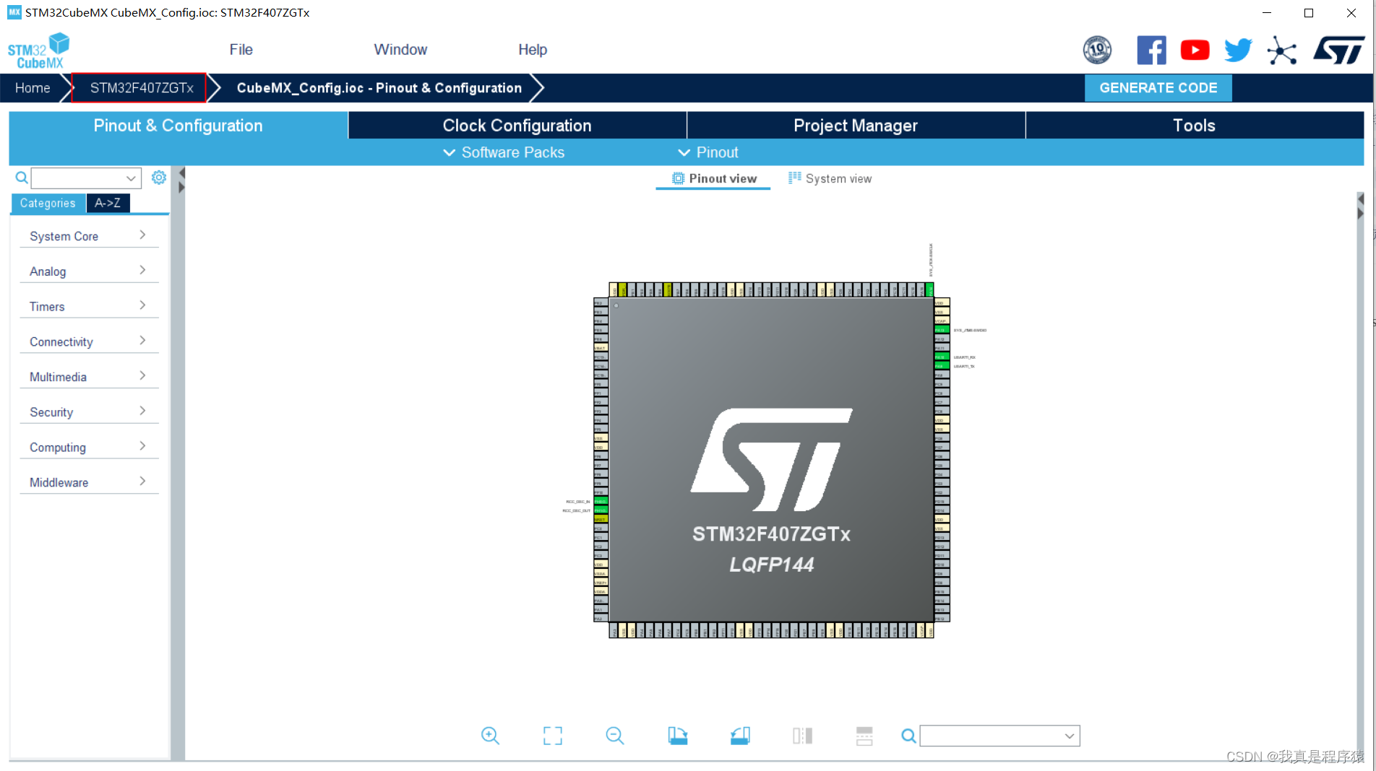Switch to Clock Configuration tab

click(517, 125)
